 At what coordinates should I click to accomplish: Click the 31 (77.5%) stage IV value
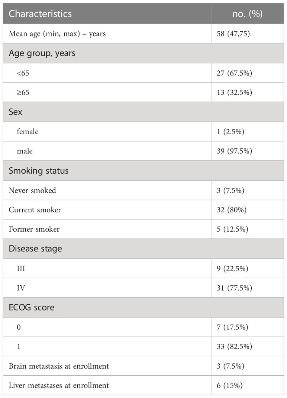coord(234,288)
